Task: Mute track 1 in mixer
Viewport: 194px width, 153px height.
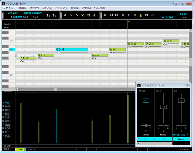Action: [140, 91]
